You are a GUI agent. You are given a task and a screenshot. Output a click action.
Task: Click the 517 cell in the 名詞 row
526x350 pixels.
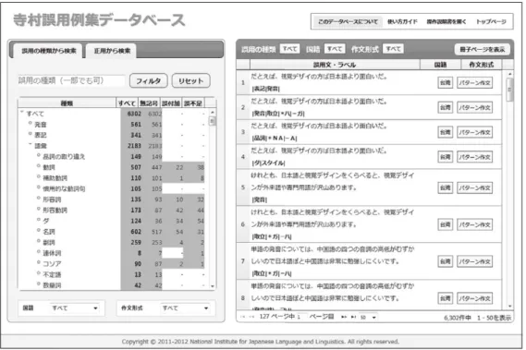coord(156,231)
